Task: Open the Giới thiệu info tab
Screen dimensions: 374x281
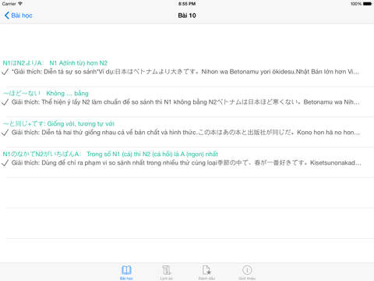Action: pos(247,272)
